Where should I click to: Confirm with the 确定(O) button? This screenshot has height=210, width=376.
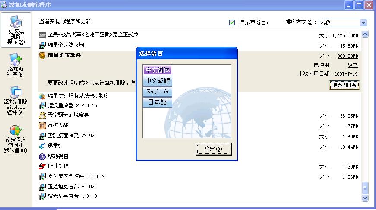(213, 149)
